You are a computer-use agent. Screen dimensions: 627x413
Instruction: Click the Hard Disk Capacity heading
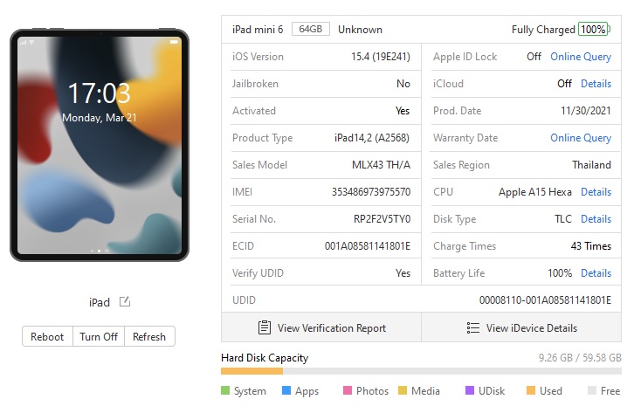tap(265, 358)
